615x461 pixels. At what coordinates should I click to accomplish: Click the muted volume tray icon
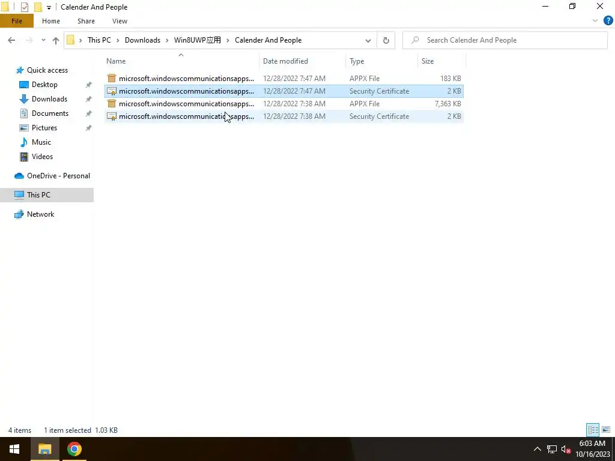566,449
